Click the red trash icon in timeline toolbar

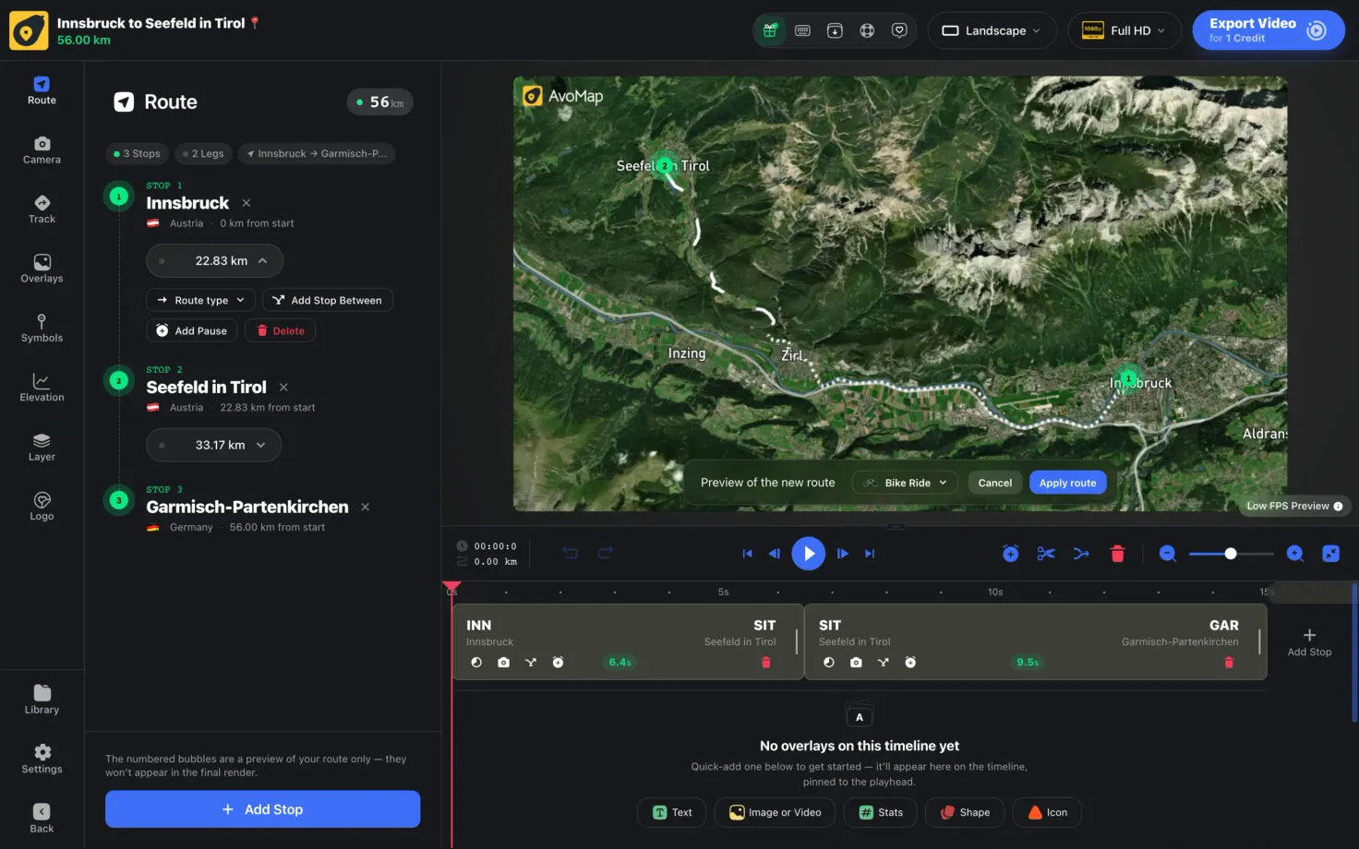1117,554
